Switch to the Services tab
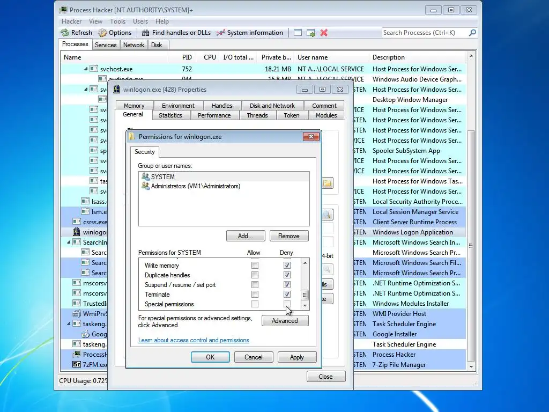549x412 pixels. point(106,45)
